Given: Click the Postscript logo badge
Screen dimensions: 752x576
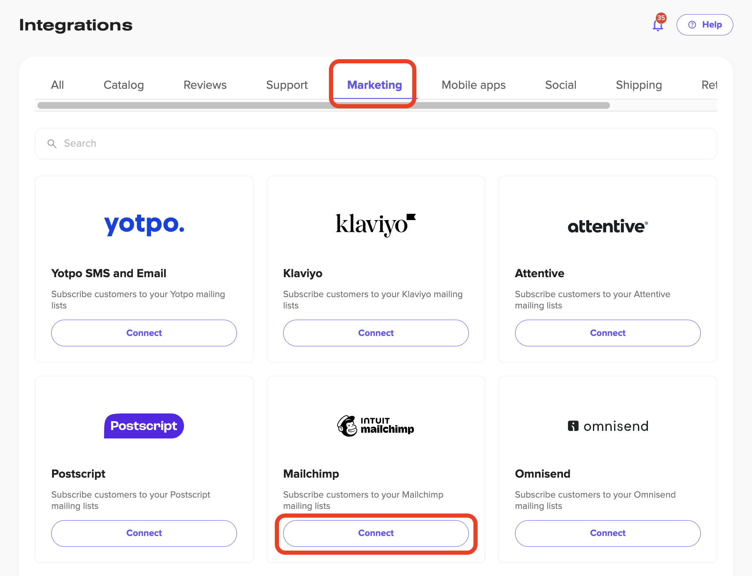Looking at the screenshot, I should point(144,426).
